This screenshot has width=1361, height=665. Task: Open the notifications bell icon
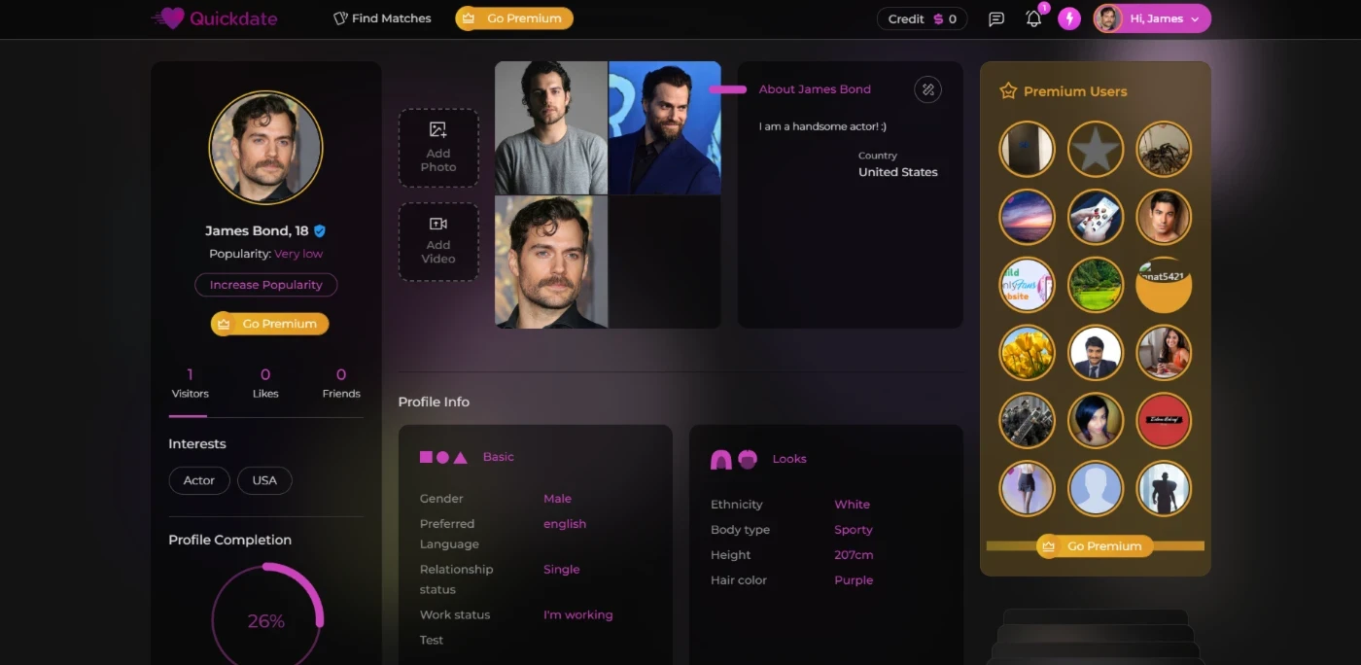1033,18
